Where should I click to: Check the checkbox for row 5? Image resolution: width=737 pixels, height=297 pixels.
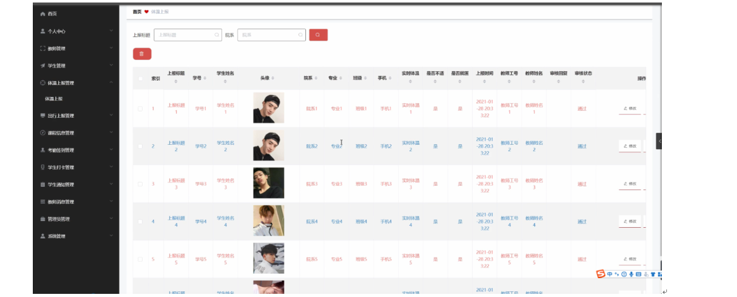coord(140,259)
